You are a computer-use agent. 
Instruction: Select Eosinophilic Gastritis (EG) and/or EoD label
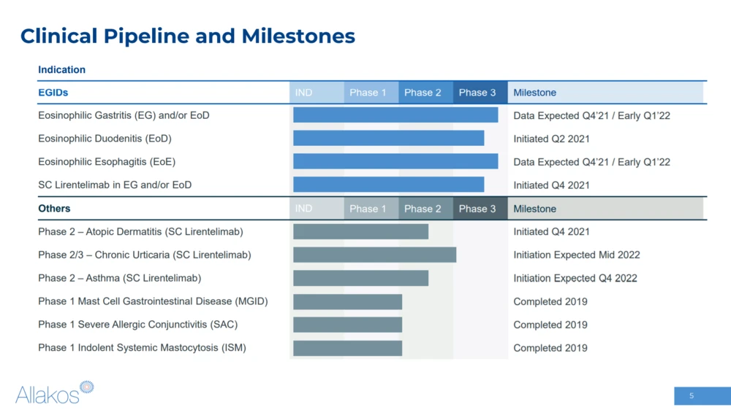[124, 115]
